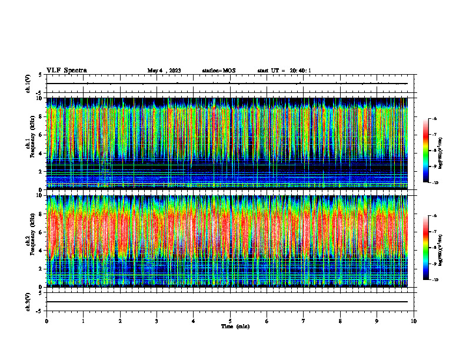Click the "2" time axis tick label

(120, 321)
